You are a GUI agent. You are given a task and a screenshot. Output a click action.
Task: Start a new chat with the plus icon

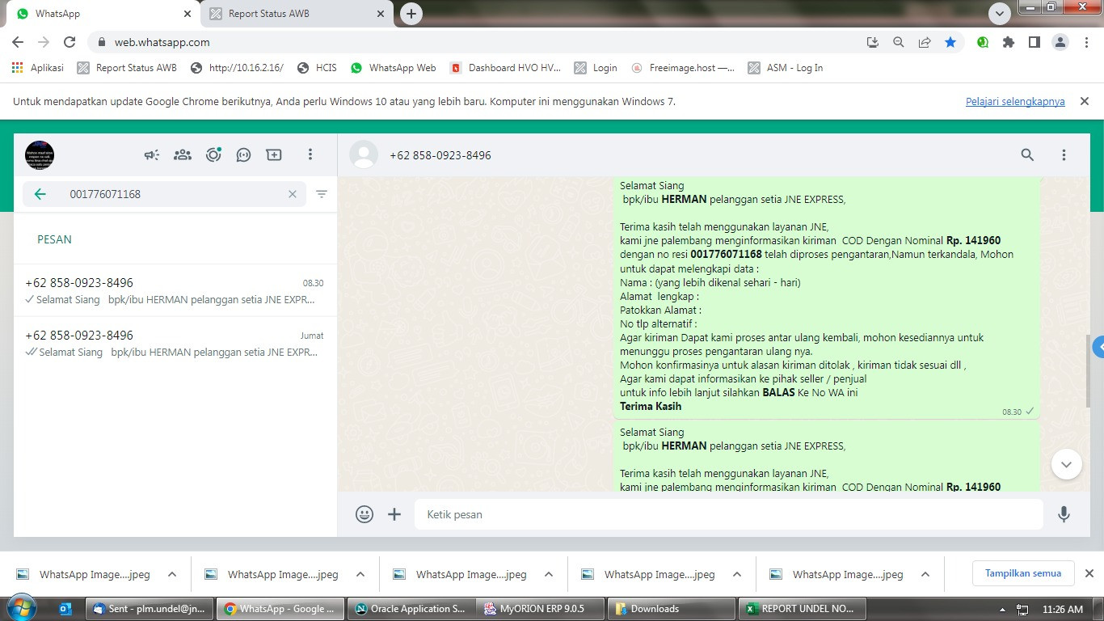(x=274, y=154)
